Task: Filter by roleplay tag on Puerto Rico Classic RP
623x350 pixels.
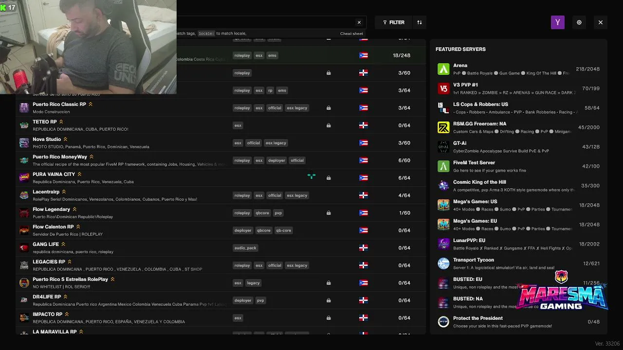Action: 242,108
